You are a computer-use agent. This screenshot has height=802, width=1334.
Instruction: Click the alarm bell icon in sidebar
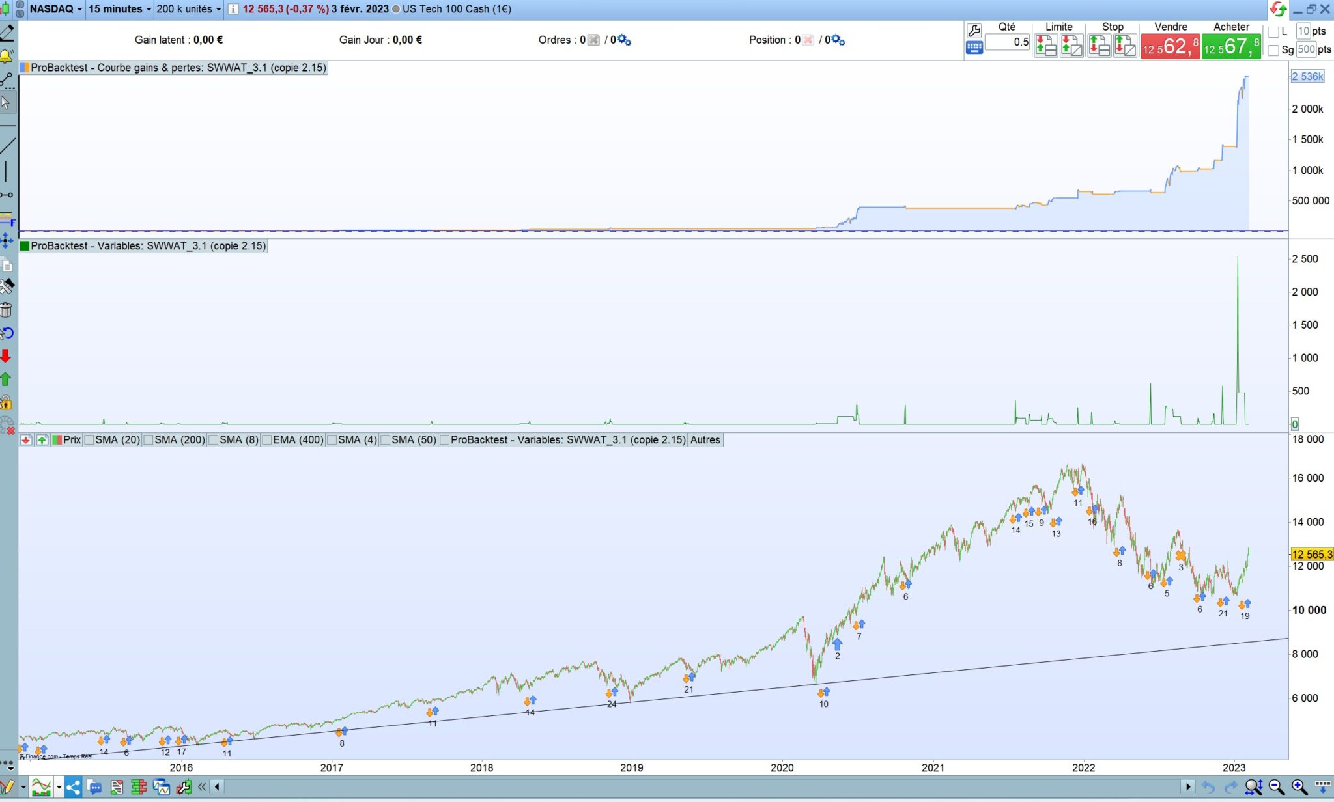[x=6, y=57]
